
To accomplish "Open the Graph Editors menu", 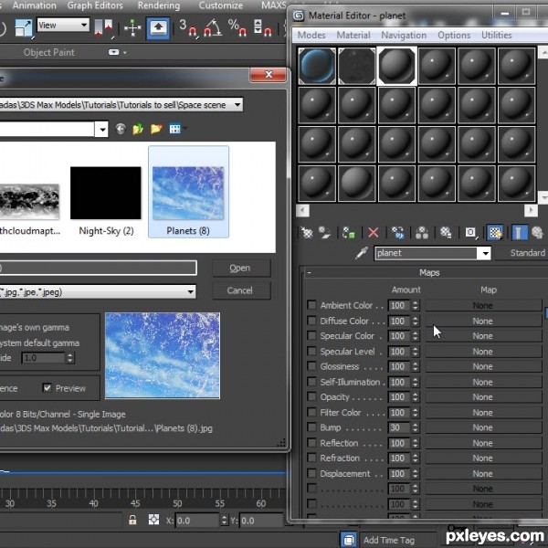I will [95, 5].
